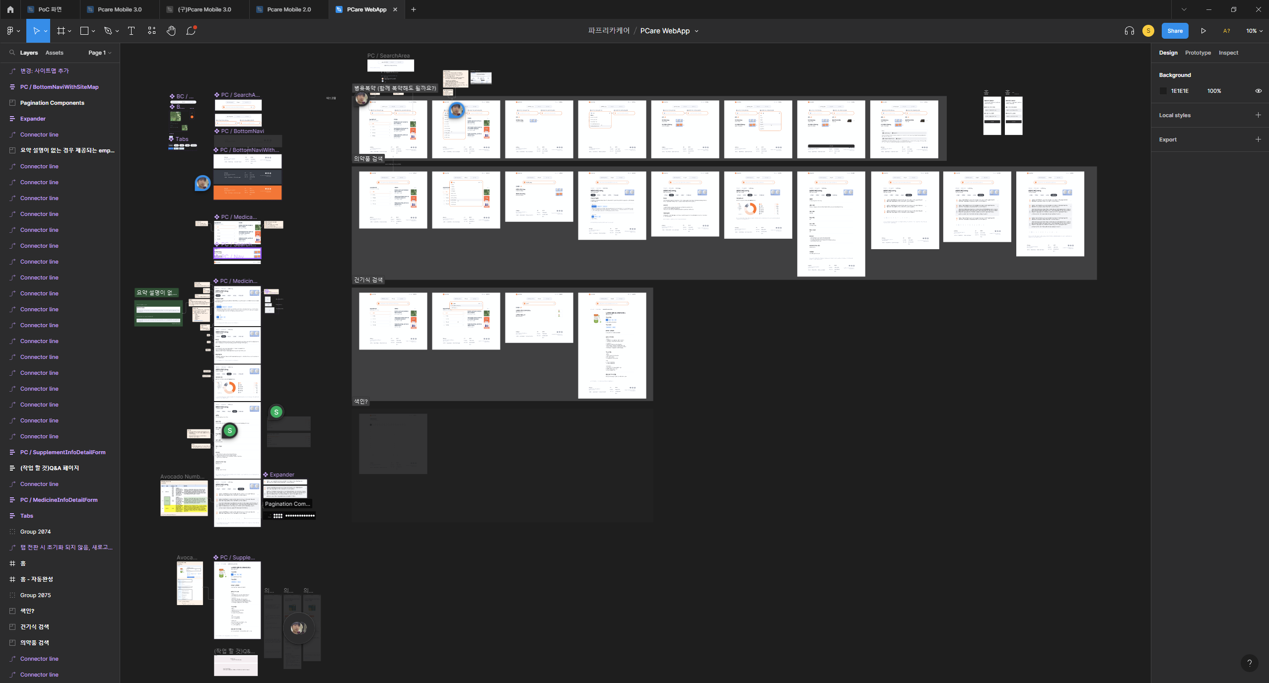Open the layers search icon
Image resolution: width=1269 pixels, height=683 pixels.
click(x=12, y=53)
